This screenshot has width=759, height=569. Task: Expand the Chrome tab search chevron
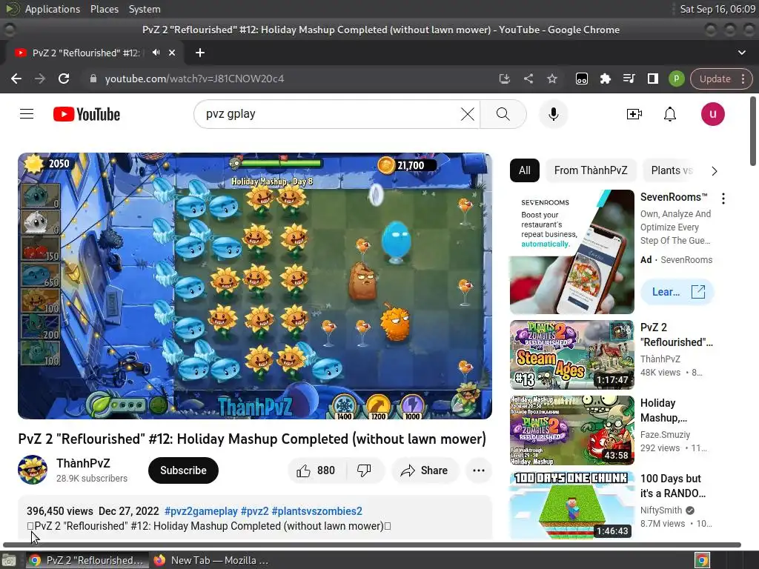point(741,53)
